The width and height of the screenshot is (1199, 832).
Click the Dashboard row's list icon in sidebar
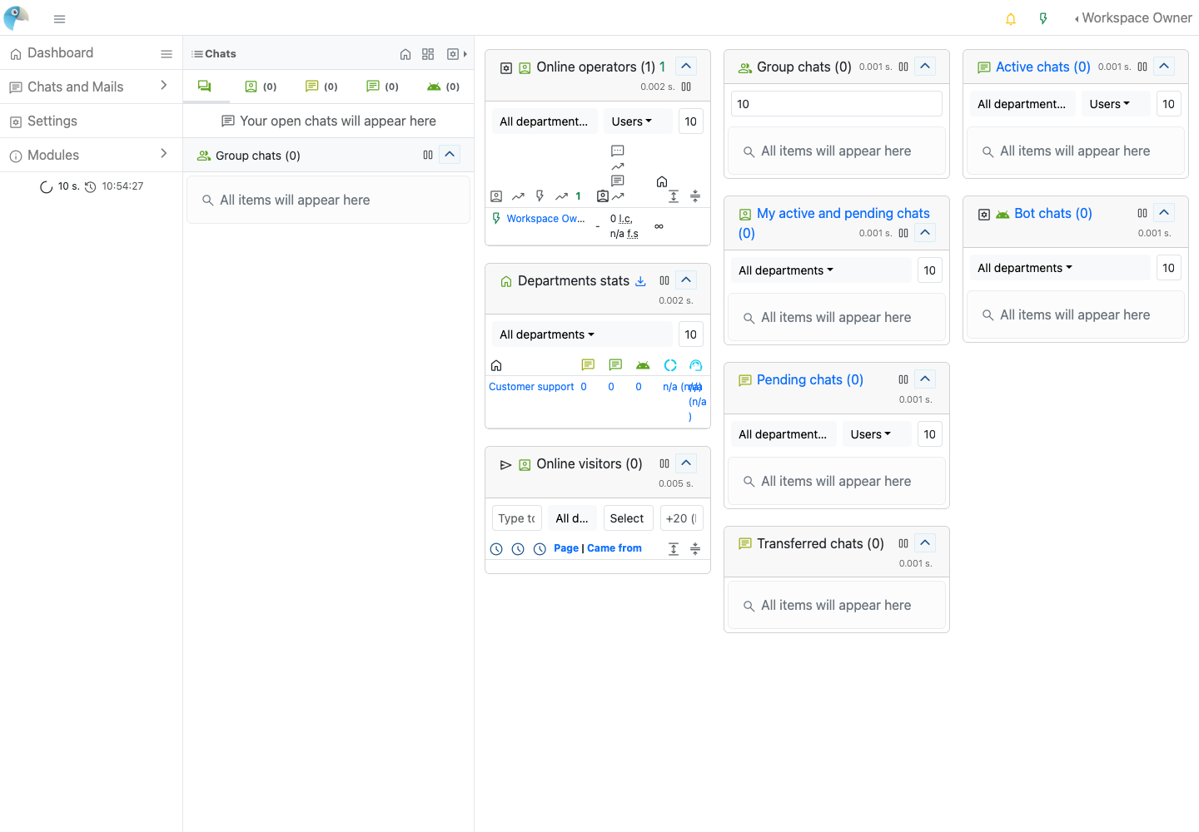pos(167,54)
